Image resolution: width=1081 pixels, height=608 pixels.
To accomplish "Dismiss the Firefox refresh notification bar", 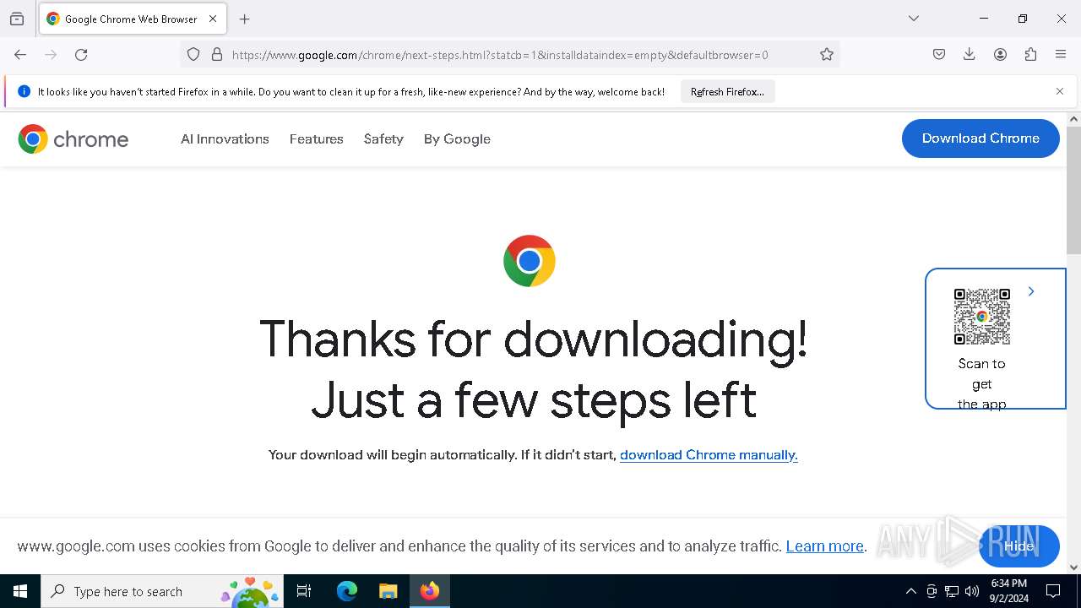I will 1060,91.
